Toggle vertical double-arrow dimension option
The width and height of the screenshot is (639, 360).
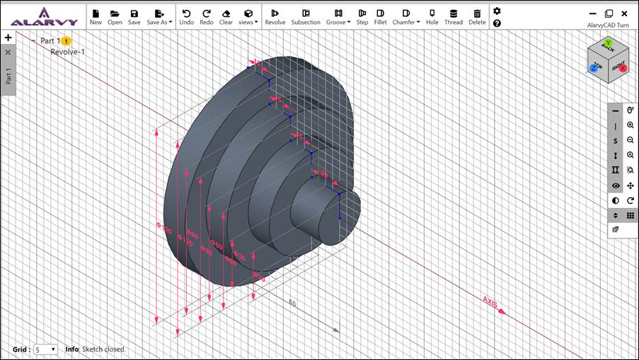[616, 156]
